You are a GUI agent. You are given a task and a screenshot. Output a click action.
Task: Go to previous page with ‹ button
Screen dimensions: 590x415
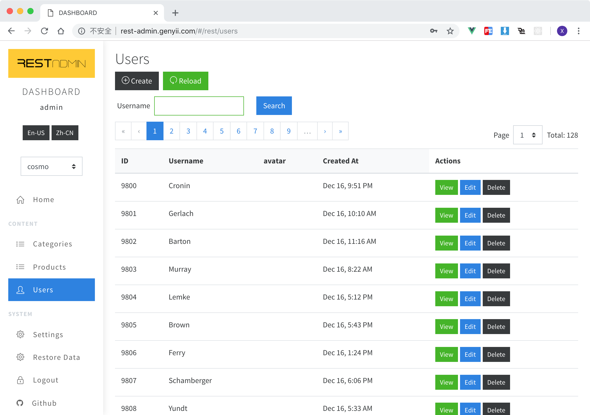(x=139, y=131)
